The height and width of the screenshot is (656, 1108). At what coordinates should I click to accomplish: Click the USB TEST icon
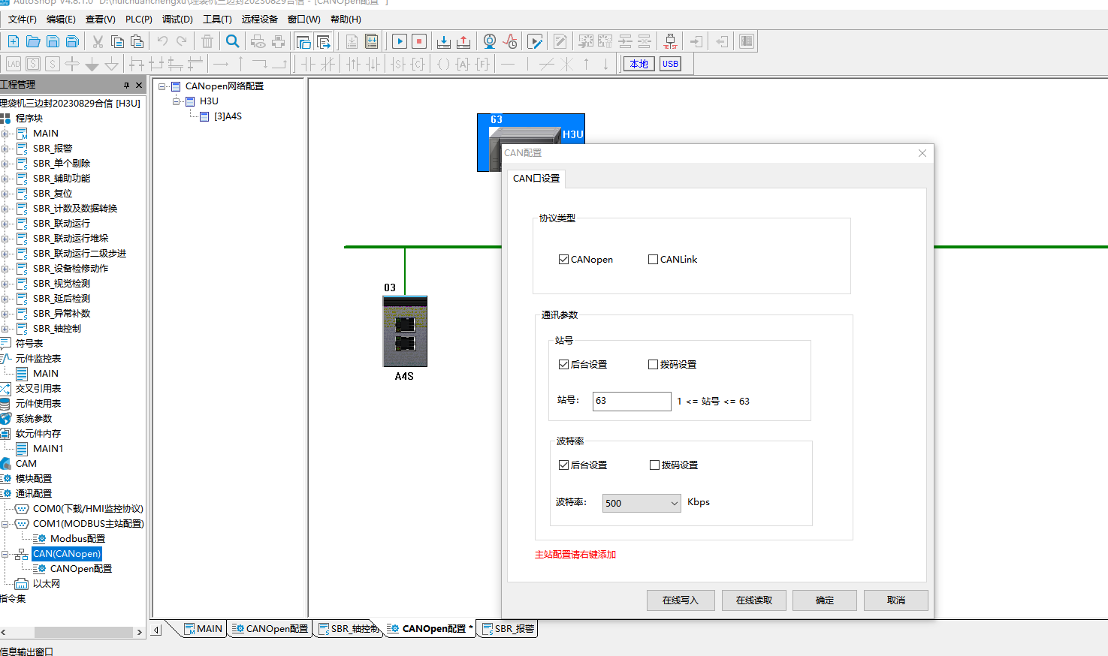670,41
